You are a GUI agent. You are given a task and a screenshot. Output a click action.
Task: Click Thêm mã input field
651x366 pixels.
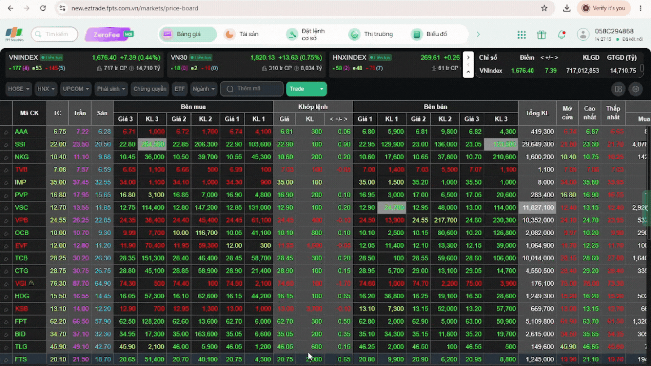pos(252,89)
